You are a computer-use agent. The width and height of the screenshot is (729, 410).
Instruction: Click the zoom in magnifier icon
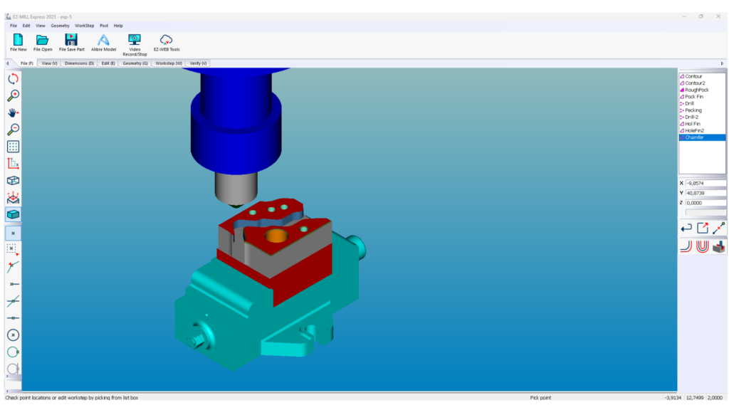pyautogui.click(x=13, y=95)
